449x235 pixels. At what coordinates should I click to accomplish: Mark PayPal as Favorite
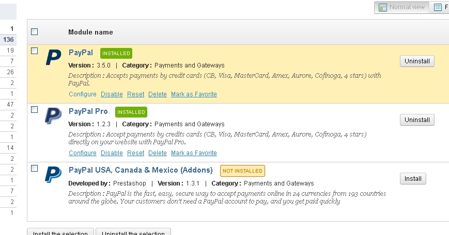[x=194, y=94]
